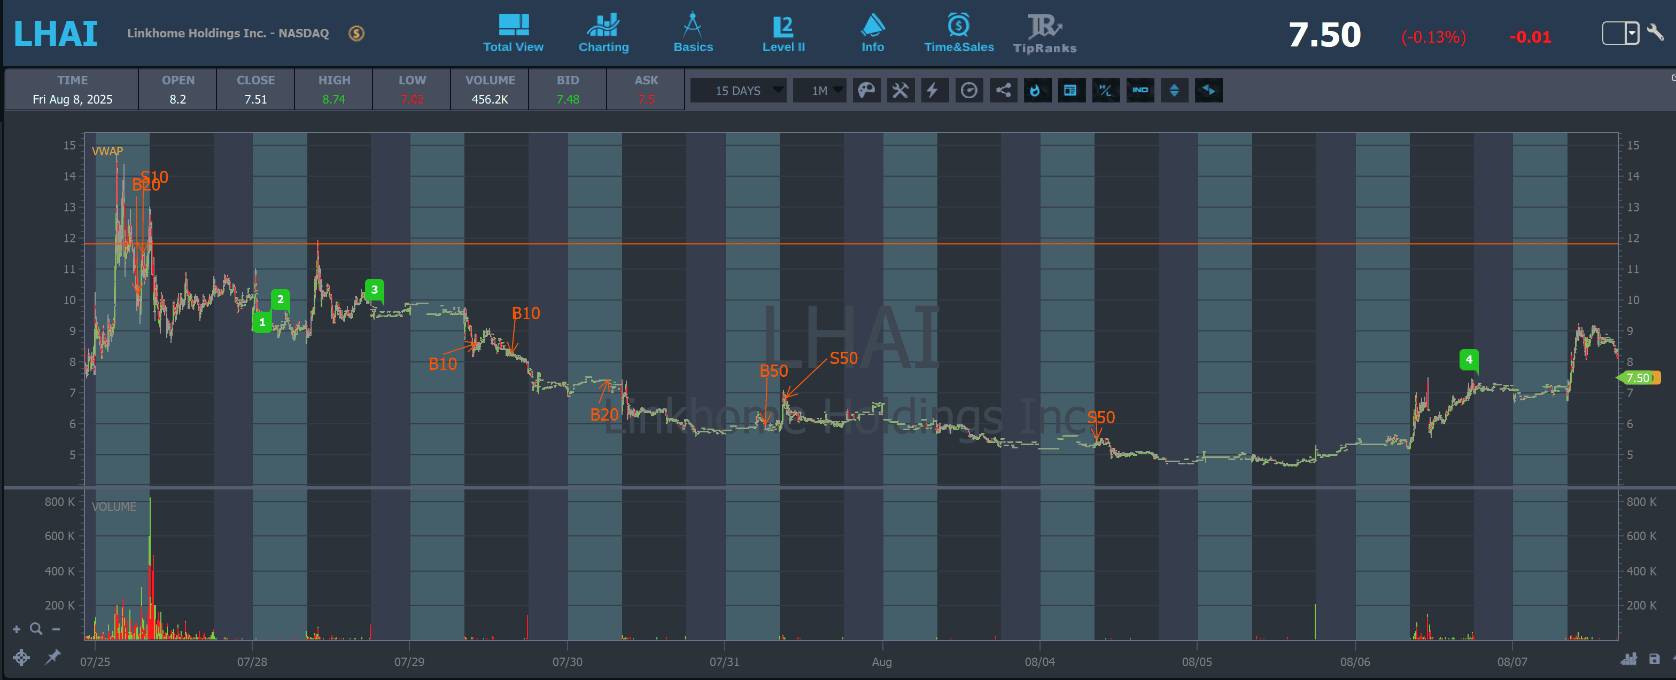Toggle the H/L high-low markers

1105,90
